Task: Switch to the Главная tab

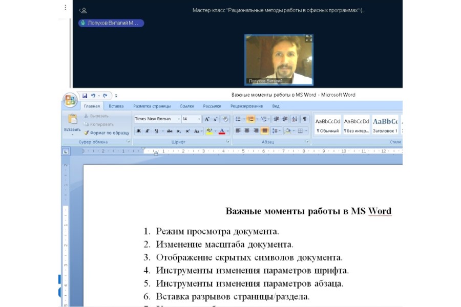Action: (92, 106)
